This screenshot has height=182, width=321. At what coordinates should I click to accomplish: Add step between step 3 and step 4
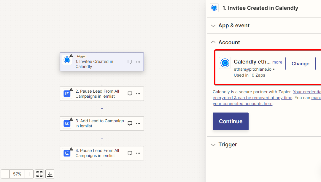pos(102,138)
